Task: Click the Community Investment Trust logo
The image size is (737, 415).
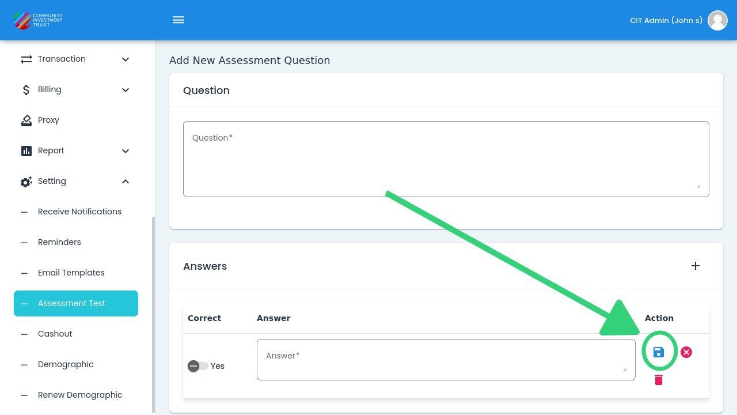Action: [38, 20]
